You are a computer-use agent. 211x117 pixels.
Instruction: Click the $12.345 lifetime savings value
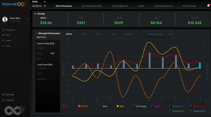[x=195, y=23]
